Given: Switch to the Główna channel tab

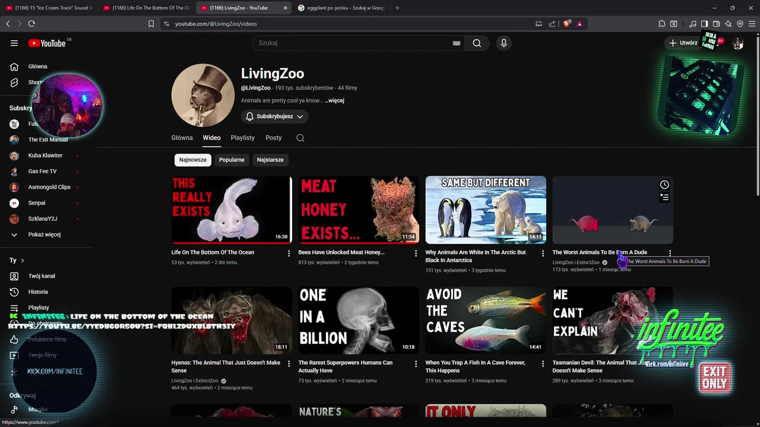Looking at the screenshot, I should tap(182, 138).
